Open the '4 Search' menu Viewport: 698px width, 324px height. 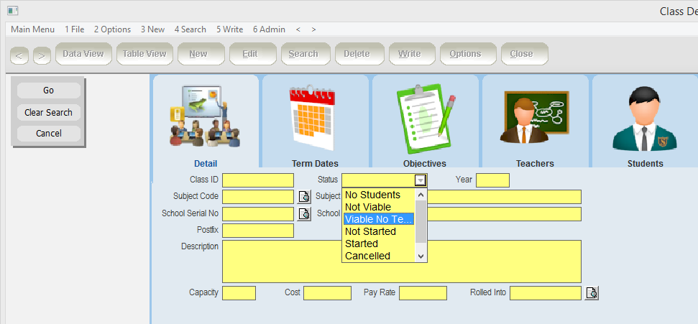click(x=190, y=29)
